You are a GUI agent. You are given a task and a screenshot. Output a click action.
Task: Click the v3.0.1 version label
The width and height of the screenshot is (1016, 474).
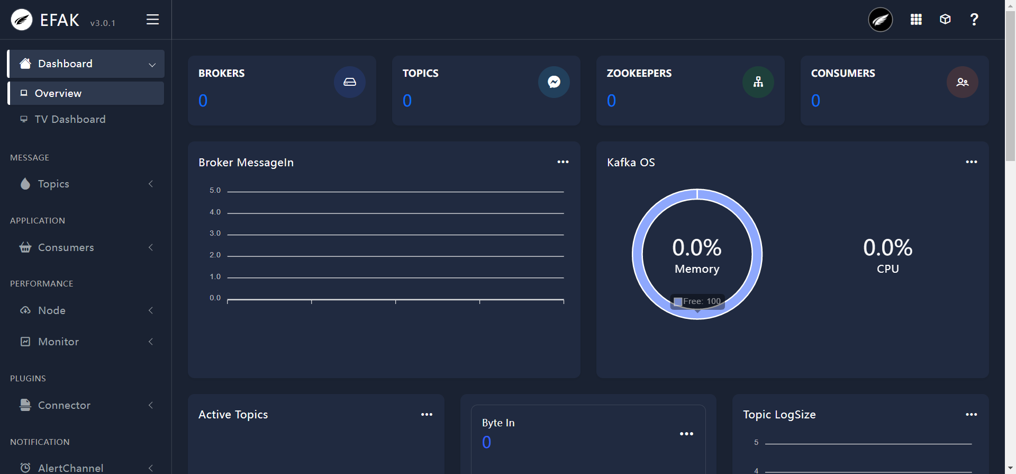pyautogui.click(x=103, y=23)
